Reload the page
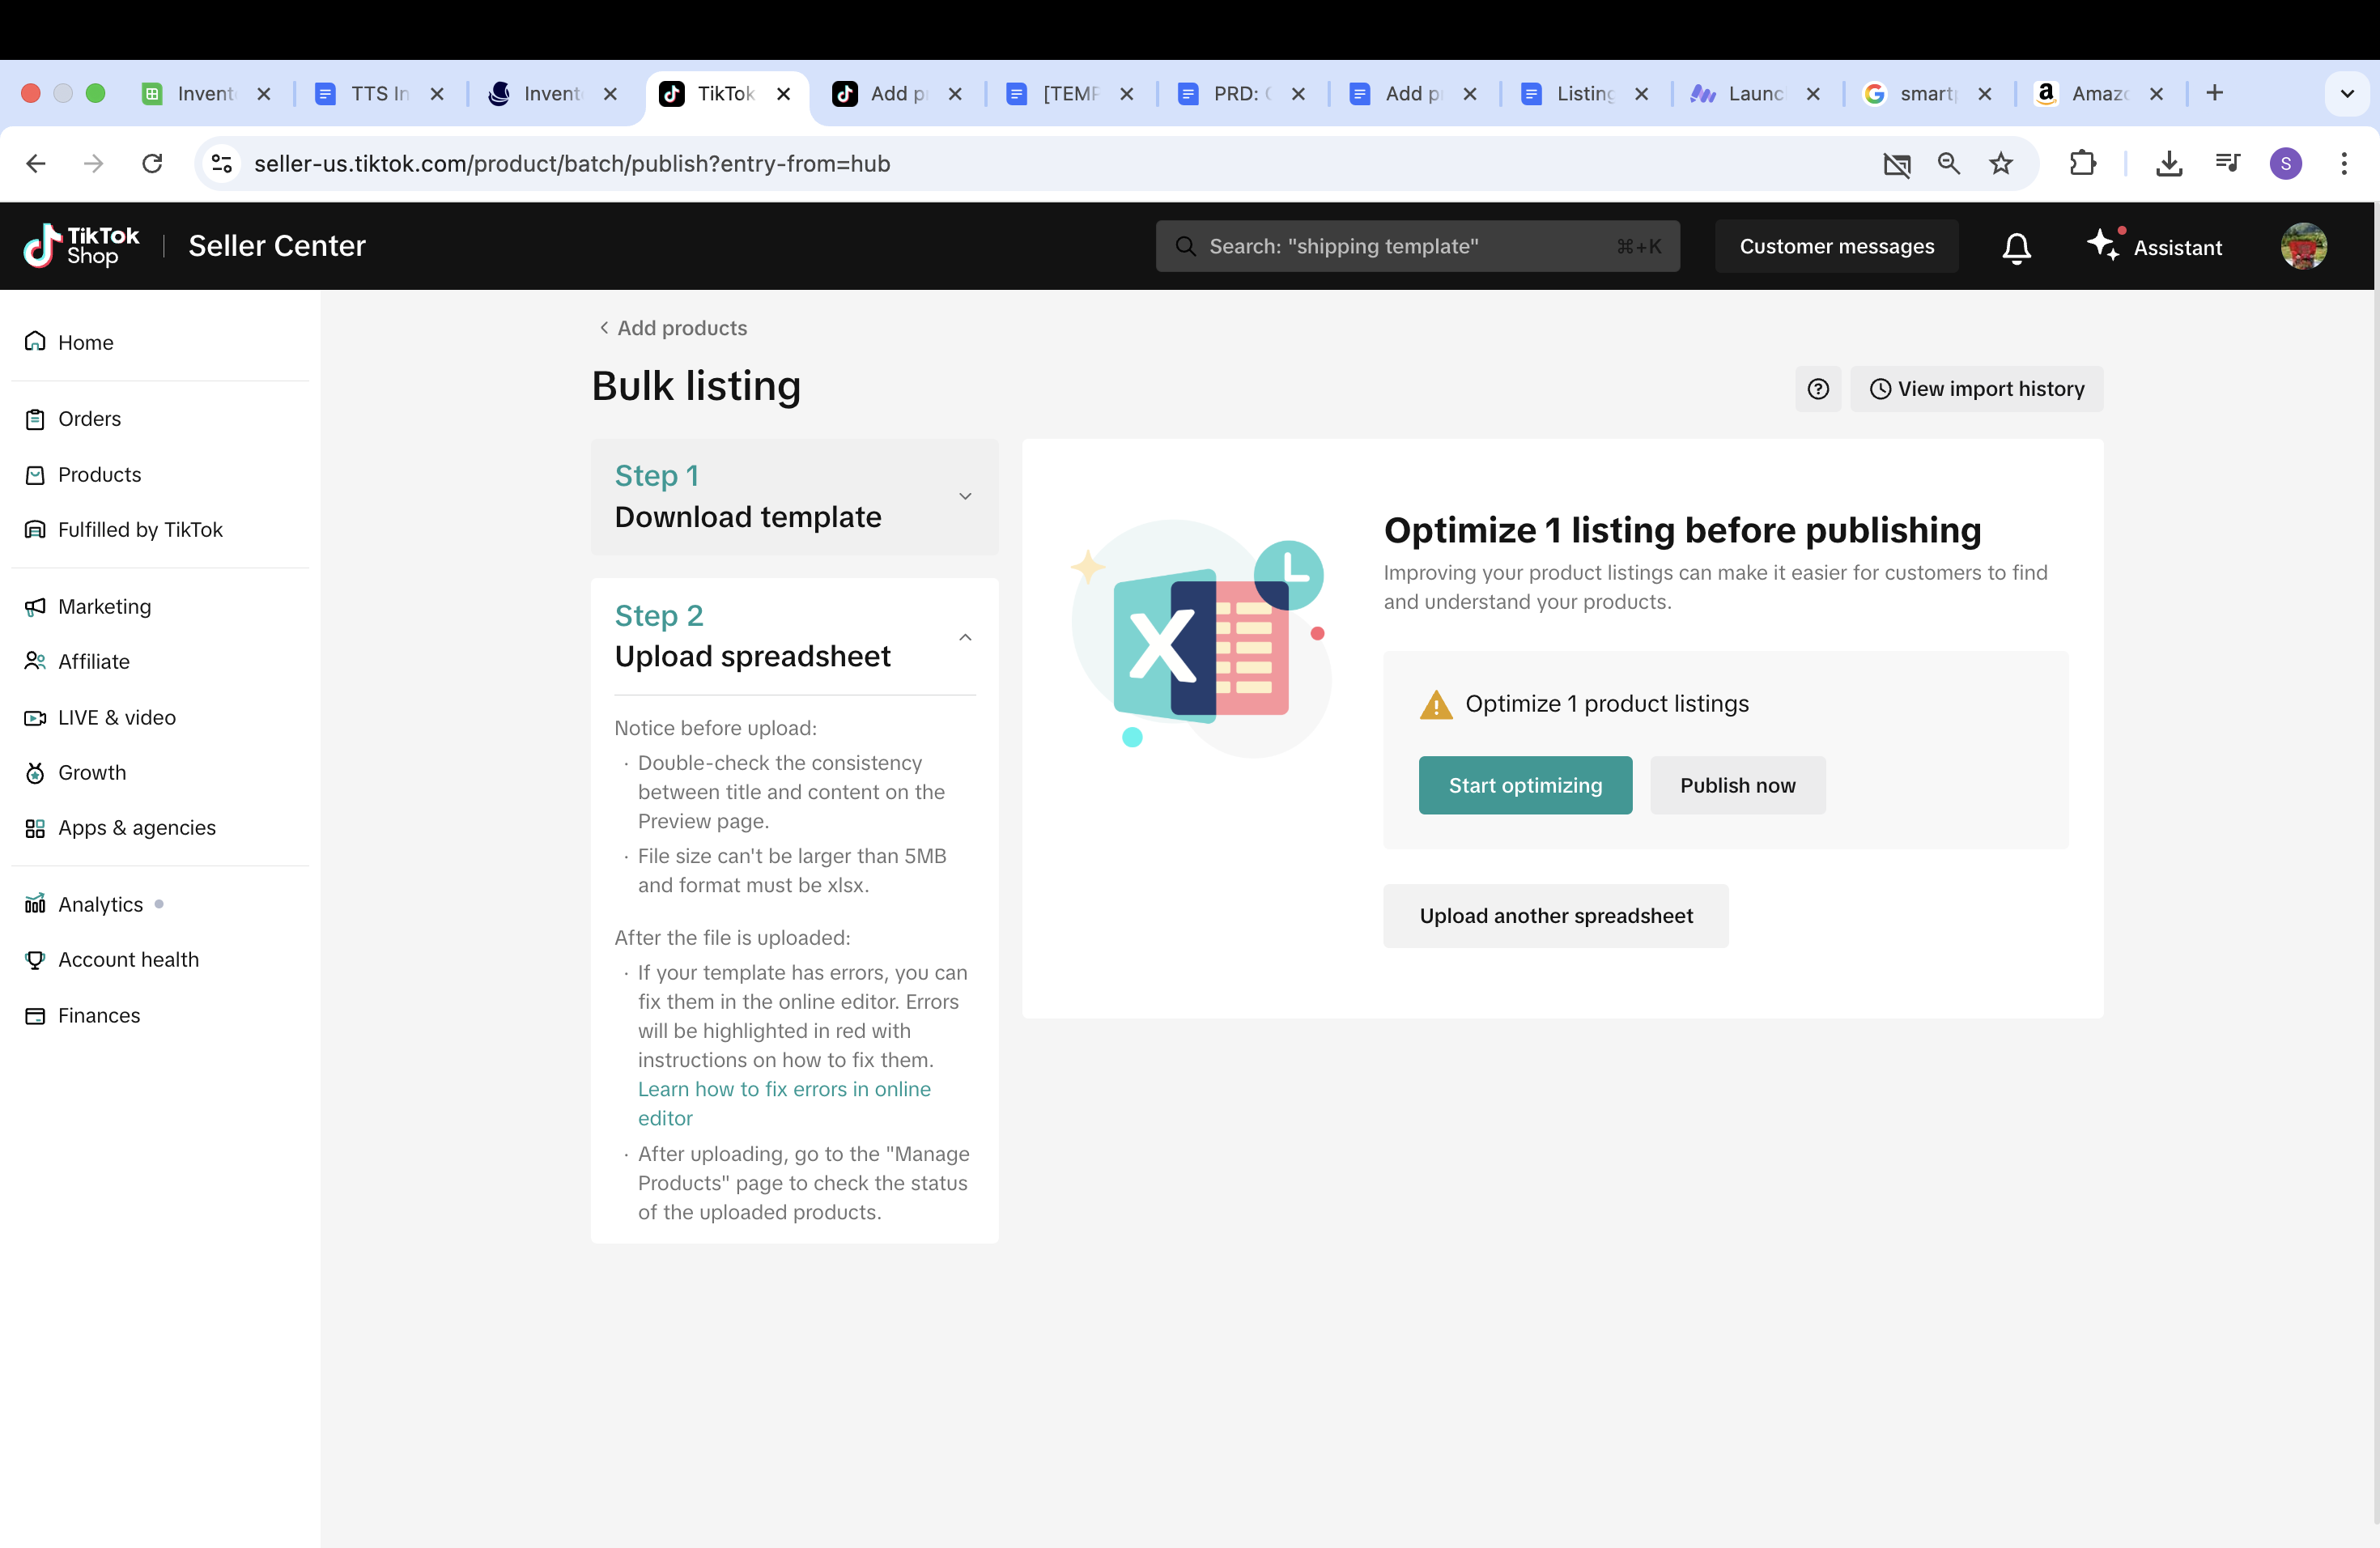The image size is (2380, 1548). 152,163
